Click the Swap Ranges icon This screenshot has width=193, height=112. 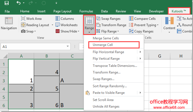pyautogui.click(x=99, y=19)
